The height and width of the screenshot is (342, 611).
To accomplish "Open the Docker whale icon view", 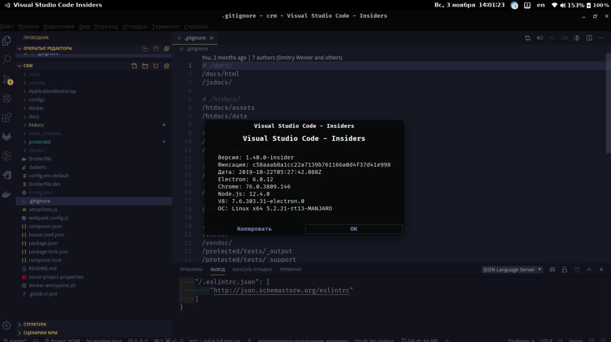I will [x=7, y=194].
